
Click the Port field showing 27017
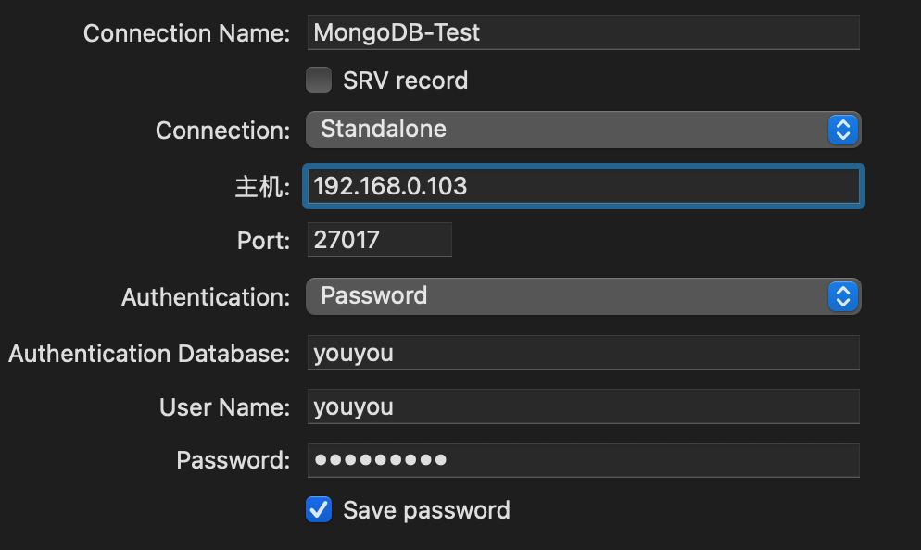click(380, 241)
